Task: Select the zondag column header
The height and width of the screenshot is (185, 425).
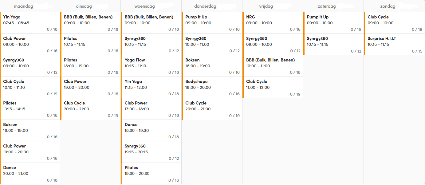Action: 387,6
